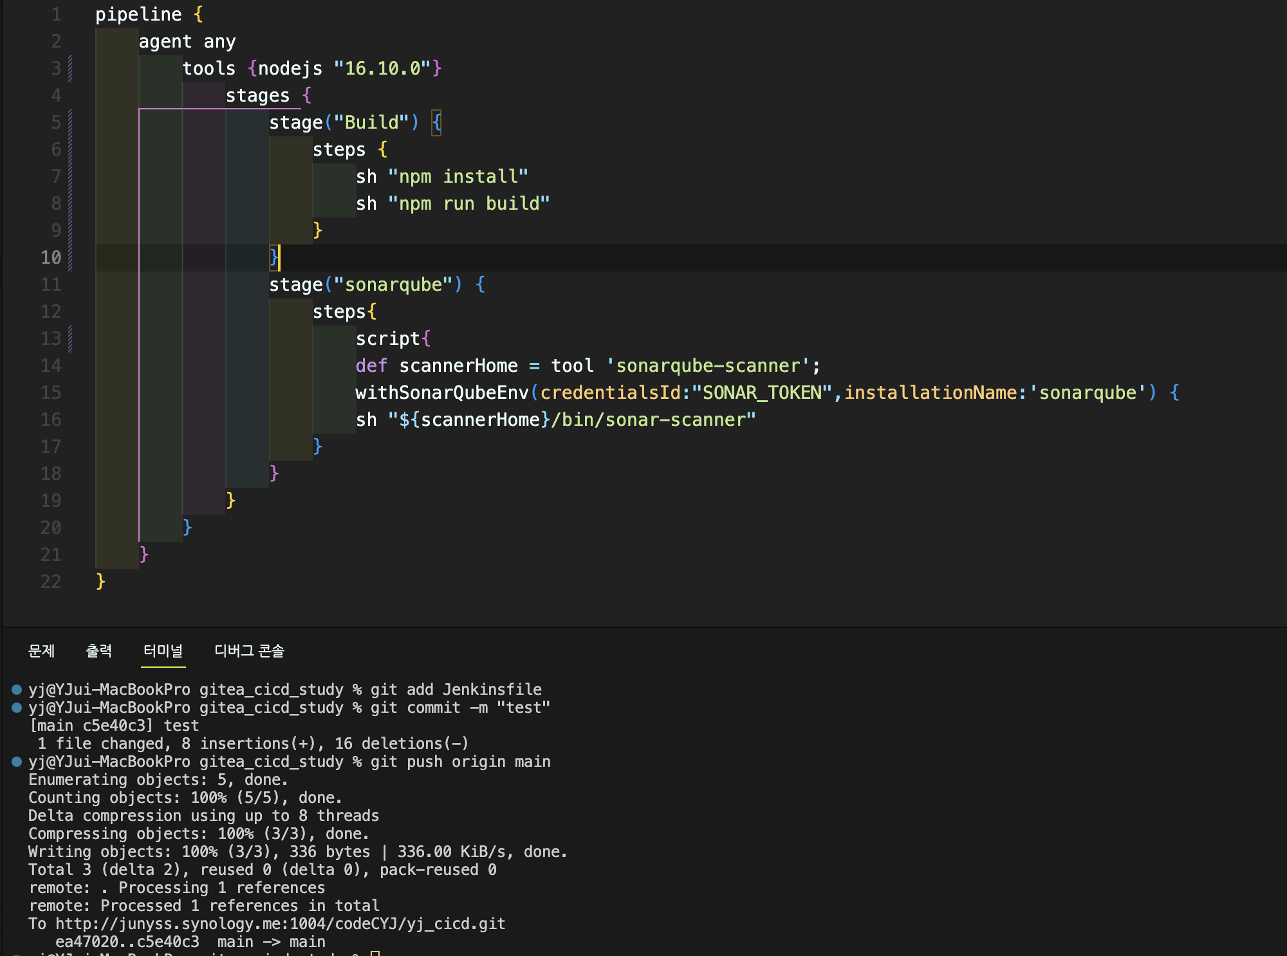Click the change marker beside line 13
This screenshot has height=956, width=1287.
click(x=70, y=339)
